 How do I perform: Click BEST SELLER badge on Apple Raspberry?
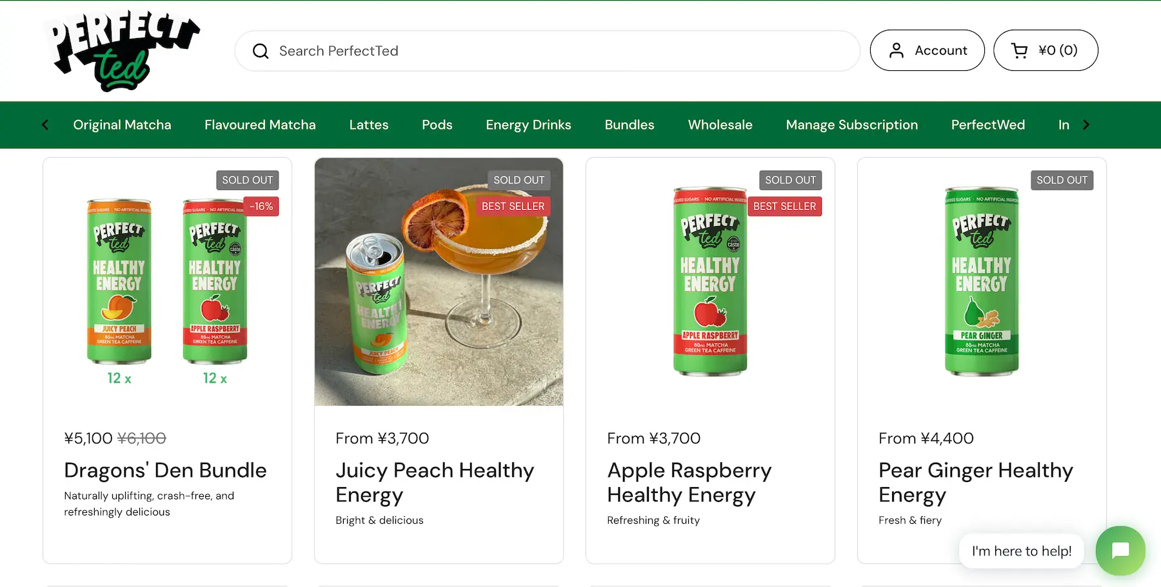click(785, 206)
